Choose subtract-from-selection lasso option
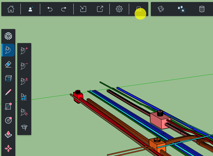This screenshot has width=213, height=156. [24, 66]
